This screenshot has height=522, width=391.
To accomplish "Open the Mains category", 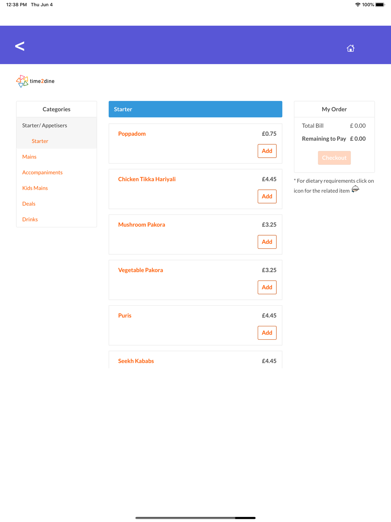I will (29, 157).
